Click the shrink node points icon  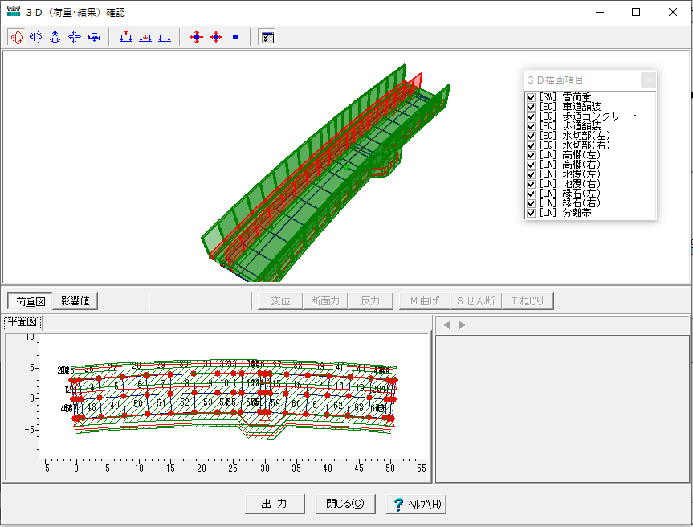point(216,37)
